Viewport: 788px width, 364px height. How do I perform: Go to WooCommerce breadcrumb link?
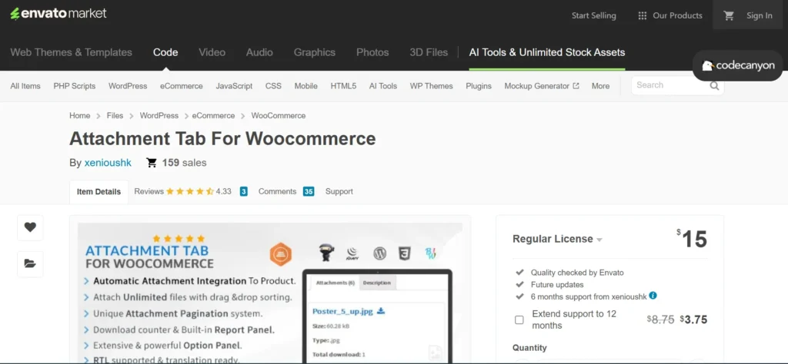(278, 115)
